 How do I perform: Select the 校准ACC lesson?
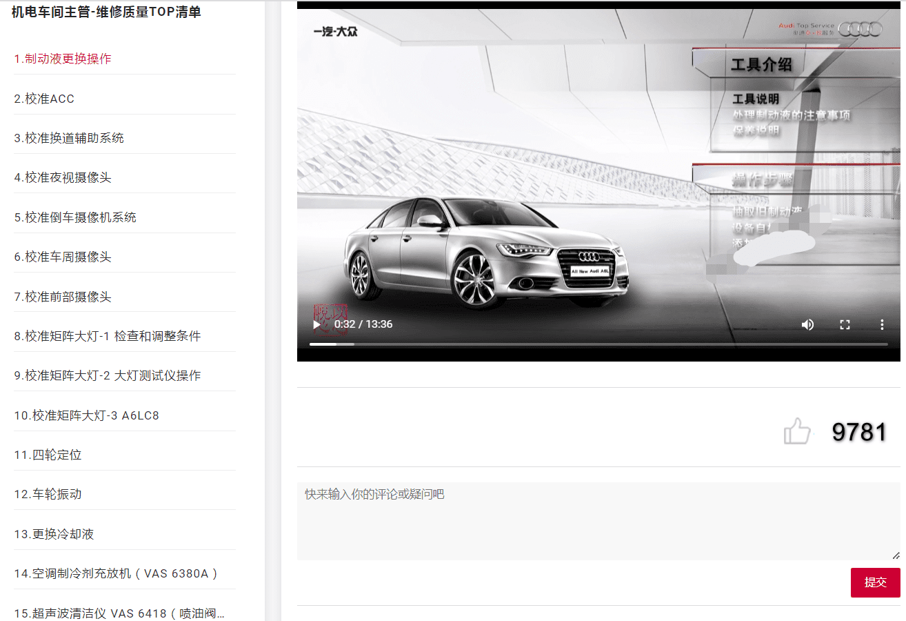click(x=45, y=99)
